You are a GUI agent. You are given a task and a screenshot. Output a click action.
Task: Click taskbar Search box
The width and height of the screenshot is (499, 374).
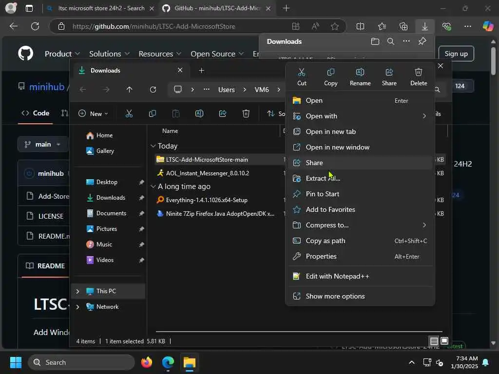pyautogui.click(x=81, y=362)
